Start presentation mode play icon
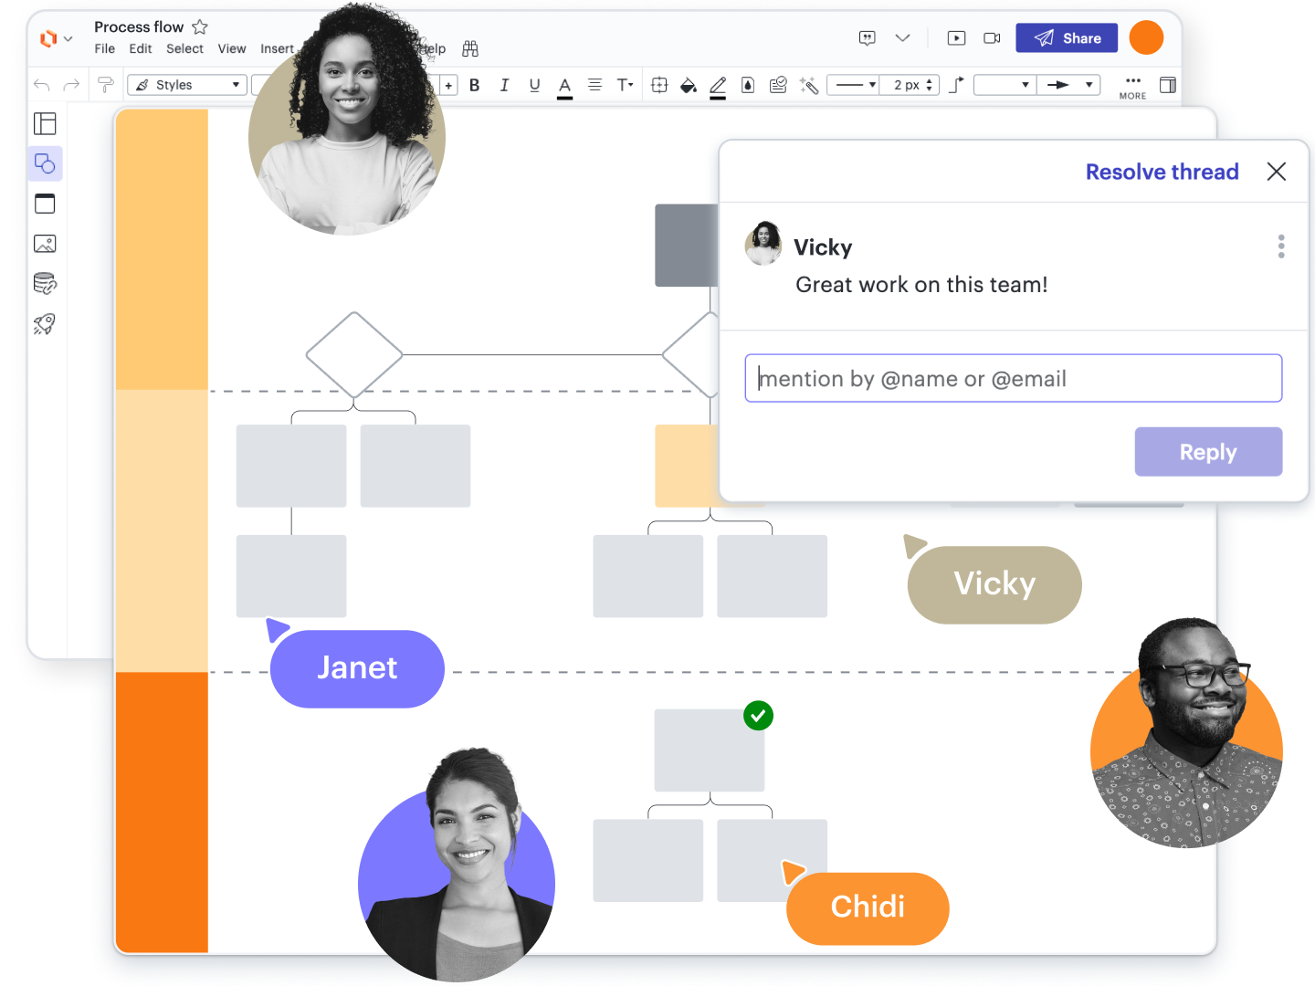The image size is (1315, 986). 956,38
